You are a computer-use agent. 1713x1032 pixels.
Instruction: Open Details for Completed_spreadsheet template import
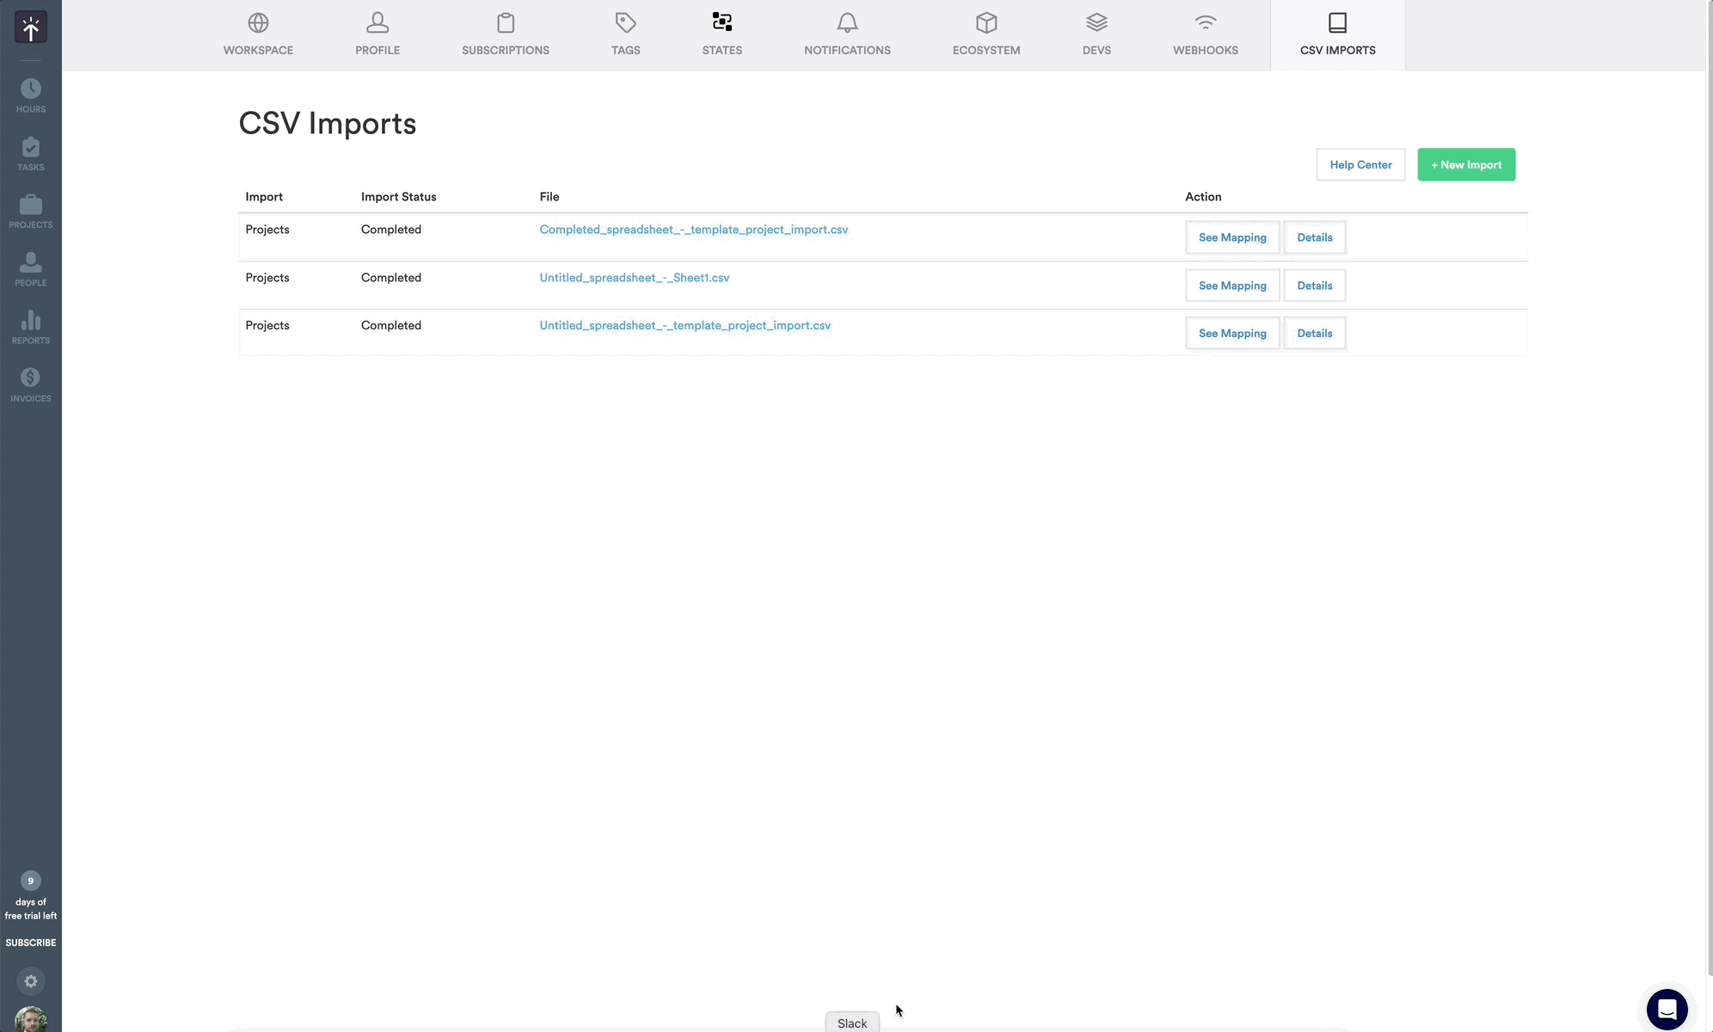(x=1314, y=237)
